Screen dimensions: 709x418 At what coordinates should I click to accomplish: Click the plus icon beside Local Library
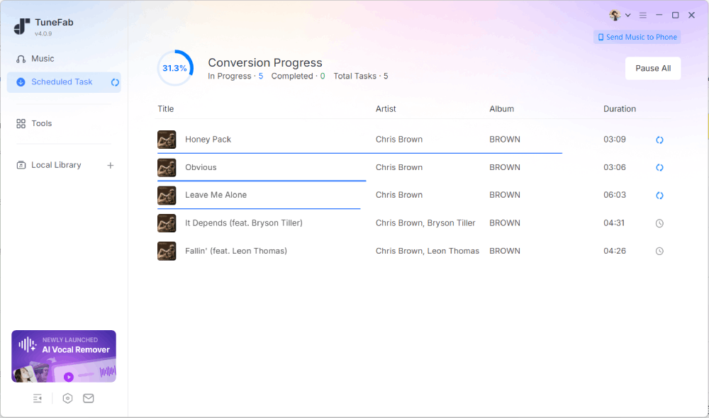coord(111,165)
